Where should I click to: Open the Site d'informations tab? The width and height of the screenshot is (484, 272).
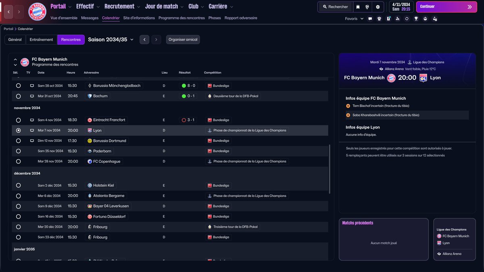[139, 18]
